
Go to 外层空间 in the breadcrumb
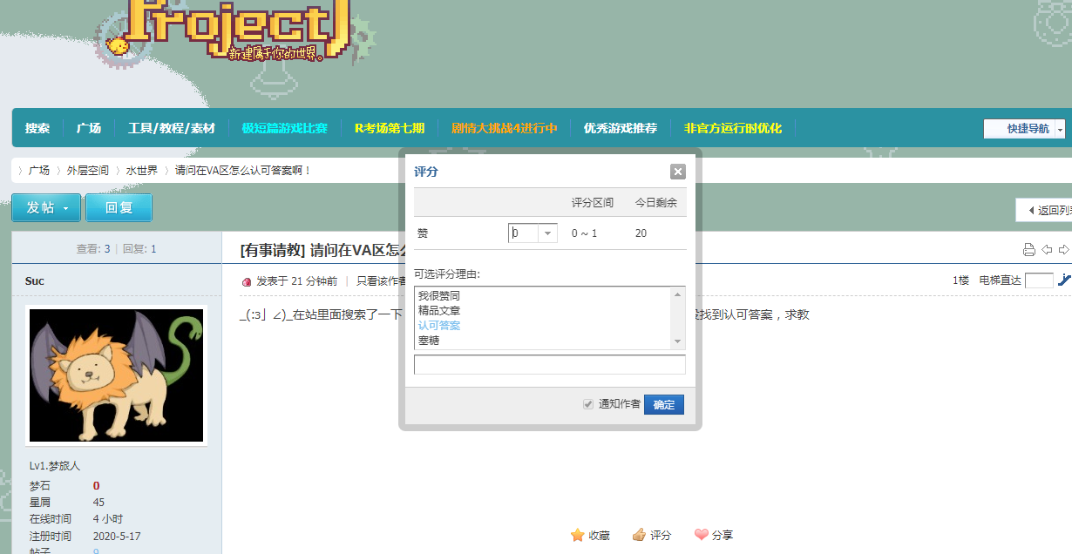(x=88, y=170)
